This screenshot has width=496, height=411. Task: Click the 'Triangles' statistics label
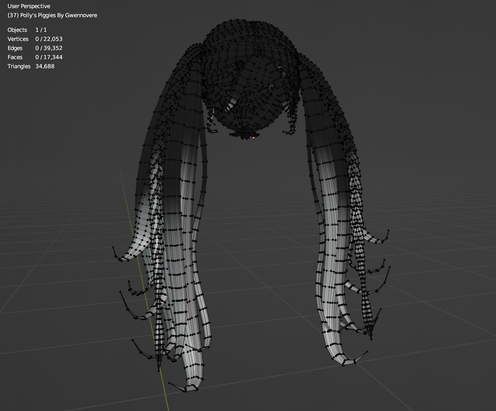point(19,66)
